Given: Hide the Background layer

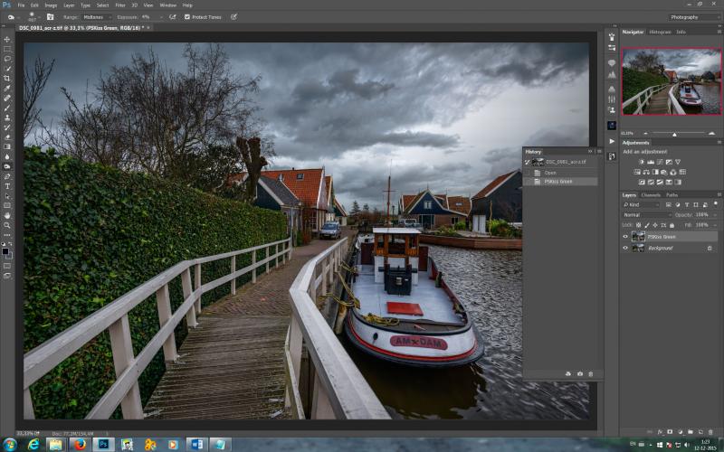Looking at the screenshot, I should (x=625, y=248).
